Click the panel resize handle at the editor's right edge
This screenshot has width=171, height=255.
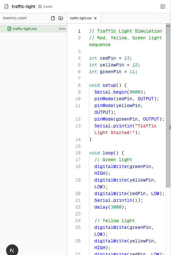[170, 128]
